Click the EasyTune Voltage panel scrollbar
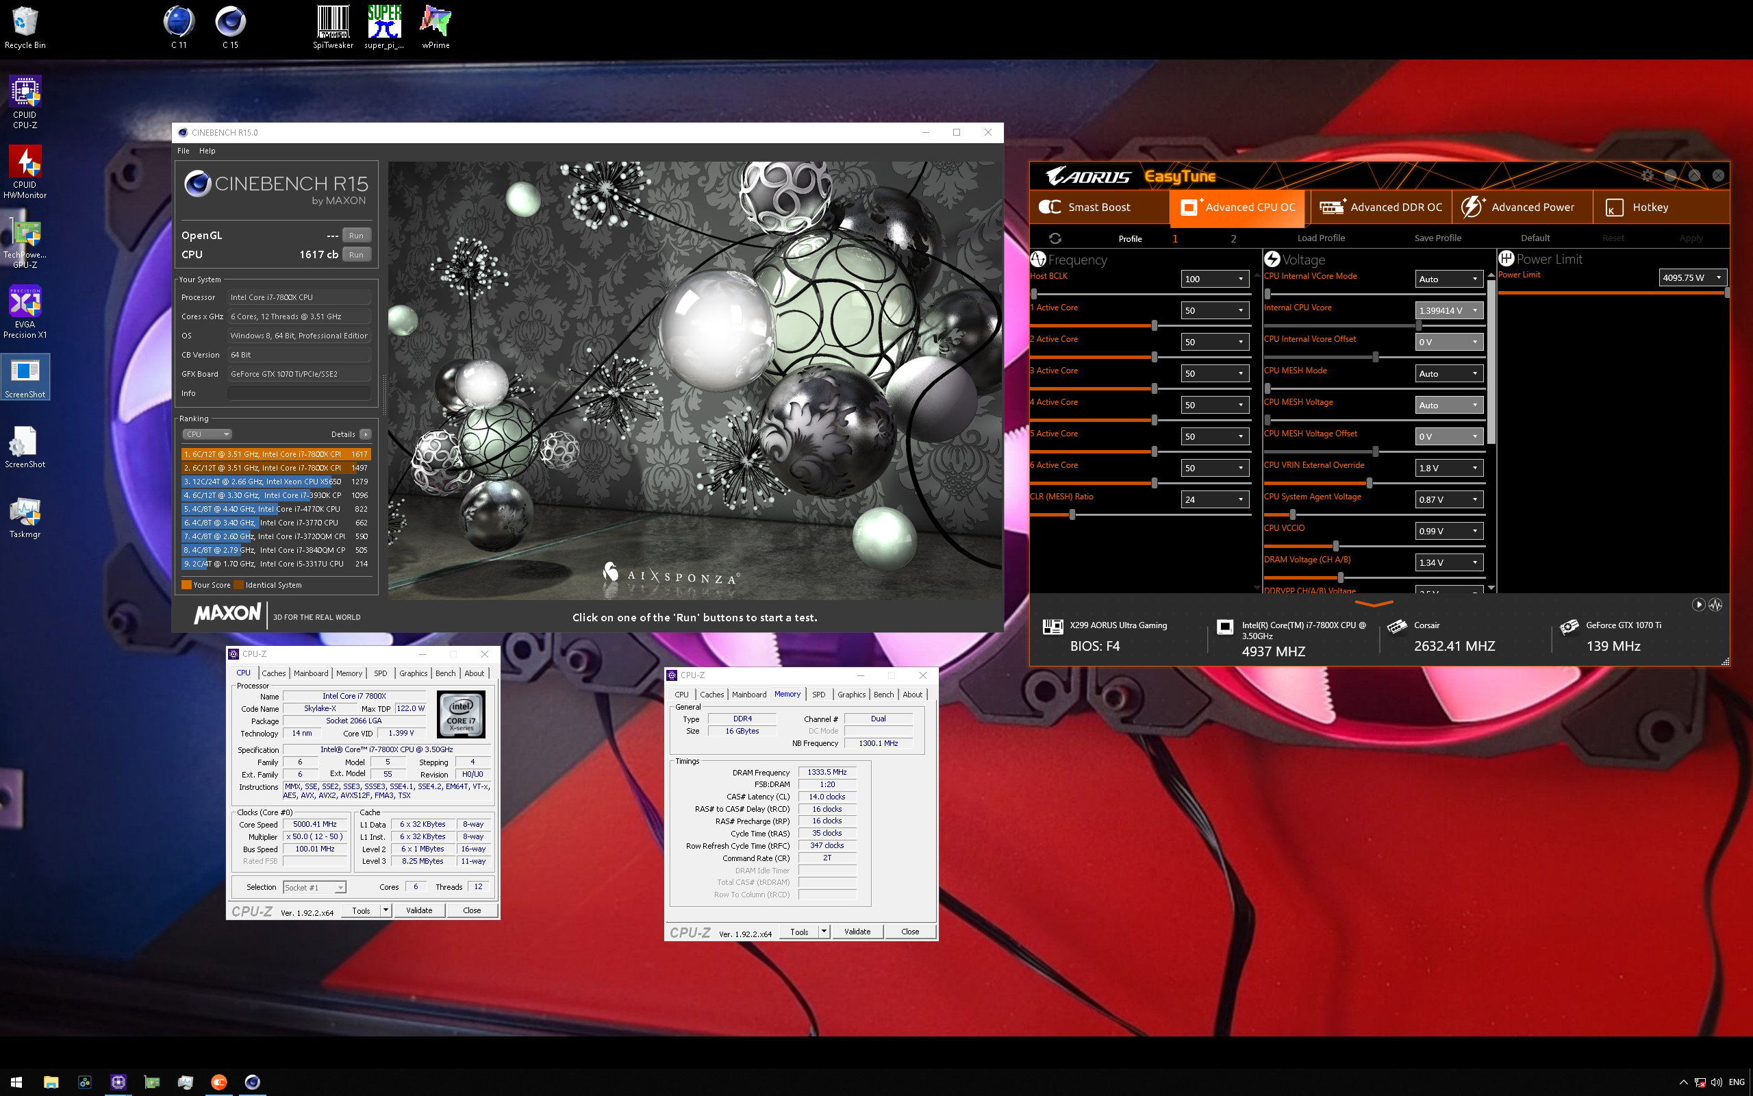1753x1096 pixels. (1491, 362)
